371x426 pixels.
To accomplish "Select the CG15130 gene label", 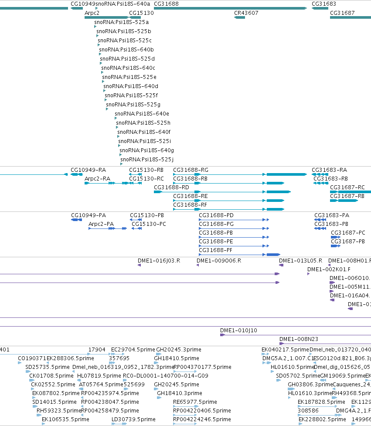I will (141, 13).
